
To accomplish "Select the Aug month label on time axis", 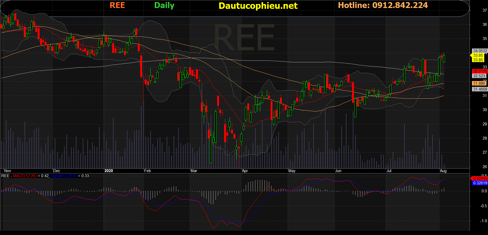I will [x=443, y=171].
